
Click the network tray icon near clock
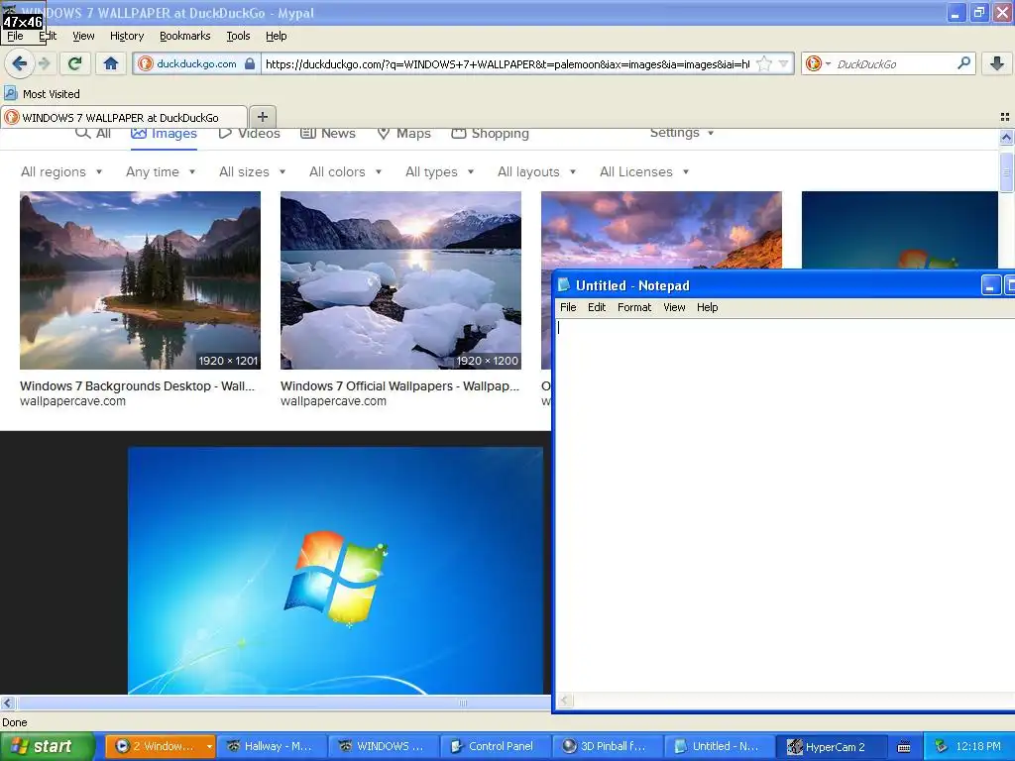click(x=942, y=746)
